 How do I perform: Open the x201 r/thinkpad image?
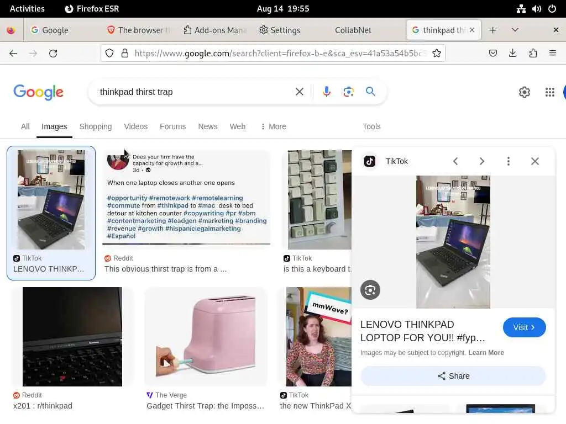coord(72,337)
